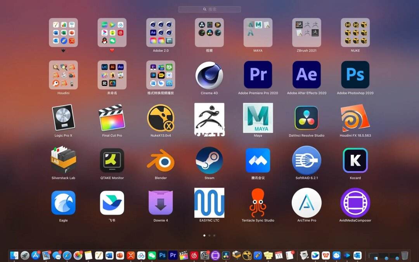Open Adobe Premiere Pro 2020 in Launchpad
This screenshot has width=419, height=262.
(258, 75)
